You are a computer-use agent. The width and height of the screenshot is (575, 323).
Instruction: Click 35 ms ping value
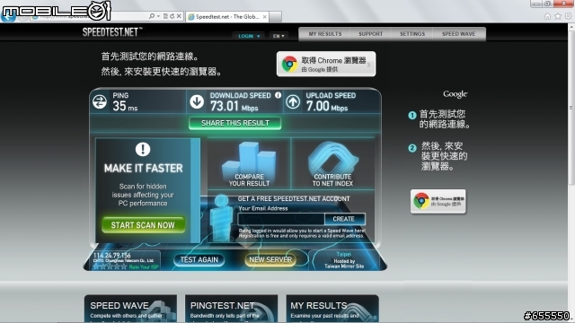125,106
